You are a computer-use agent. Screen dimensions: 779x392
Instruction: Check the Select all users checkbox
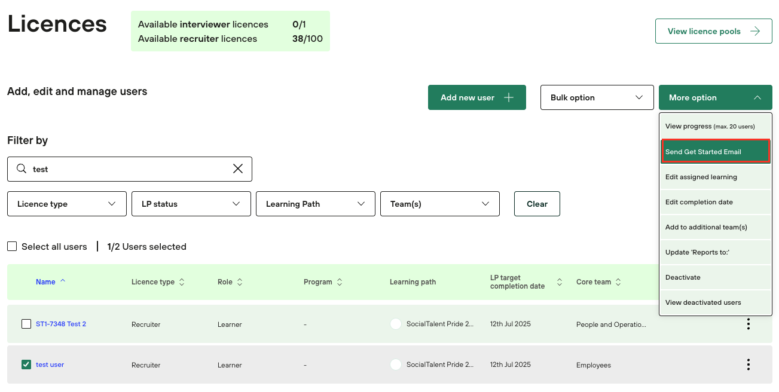pos(12,247)
